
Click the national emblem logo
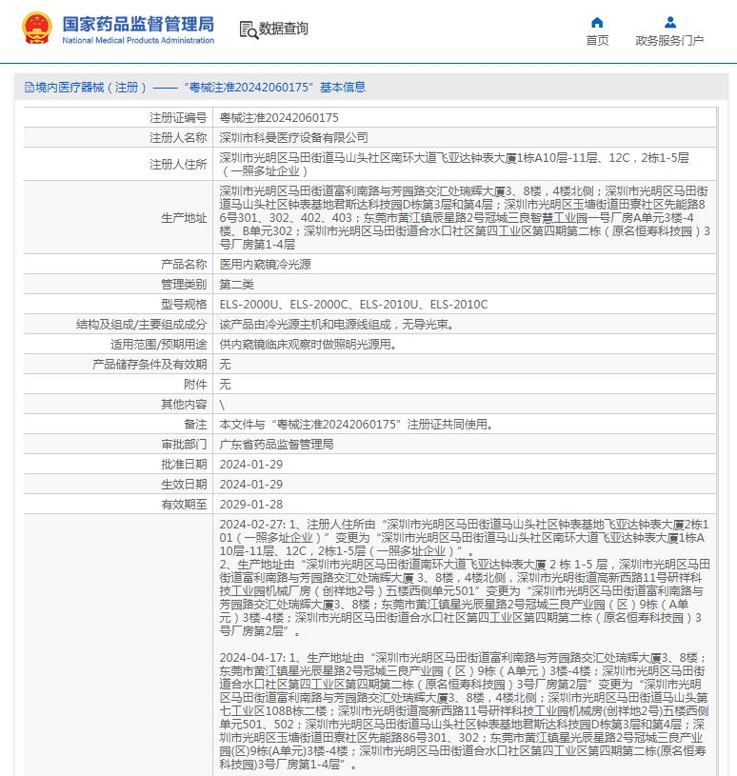coord(36,29)
